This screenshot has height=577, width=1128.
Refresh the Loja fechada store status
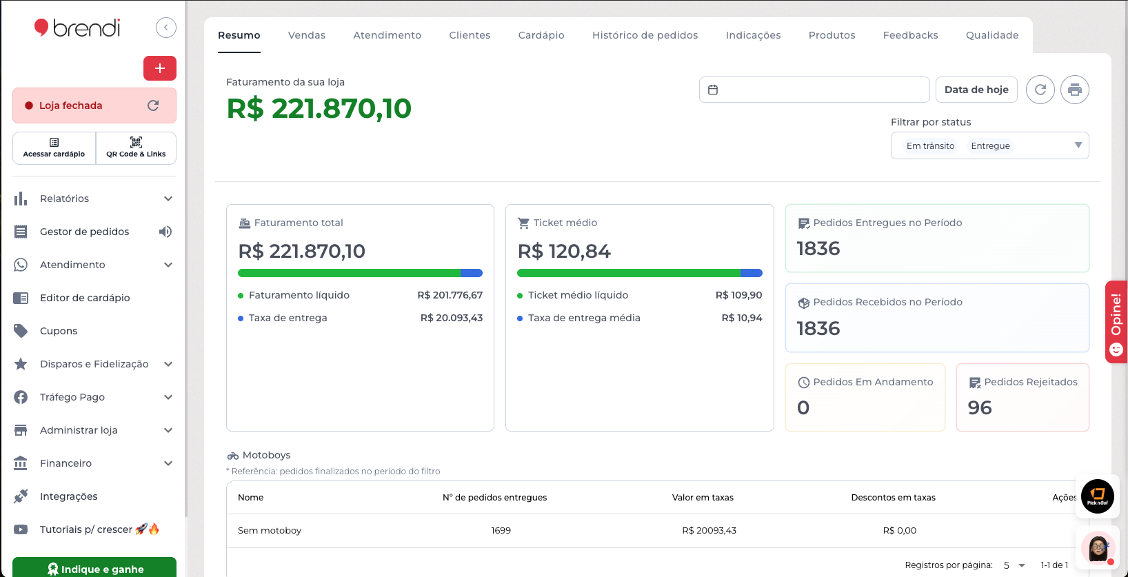153,105
